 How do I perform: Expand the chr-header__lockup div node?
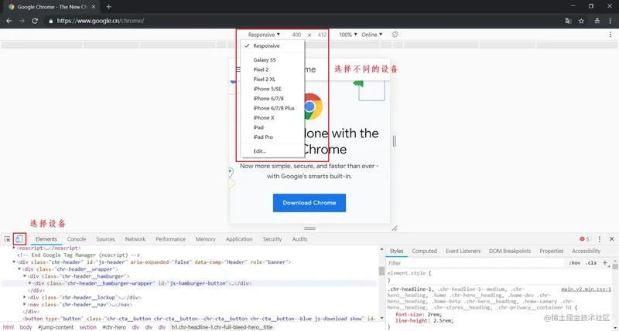(25, 297)
